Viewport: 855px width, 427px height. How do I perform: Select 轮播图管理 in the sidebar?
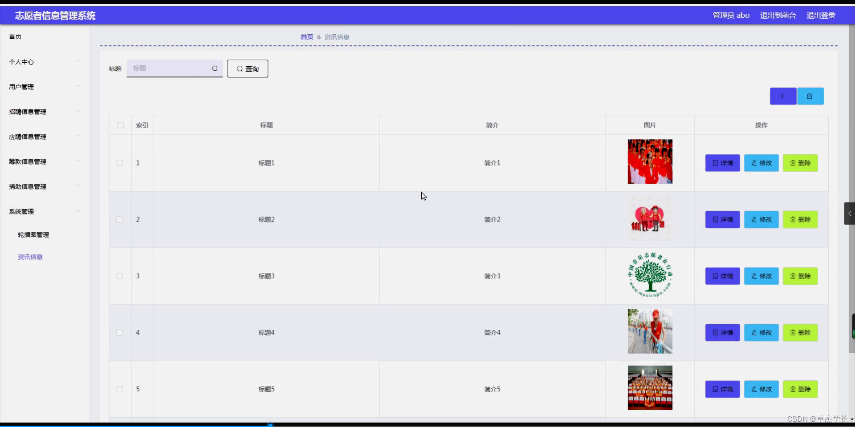(33, 234)
